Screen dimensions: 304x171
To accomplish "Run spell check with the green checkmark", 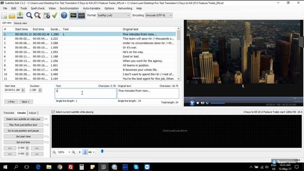I will 55,15.
